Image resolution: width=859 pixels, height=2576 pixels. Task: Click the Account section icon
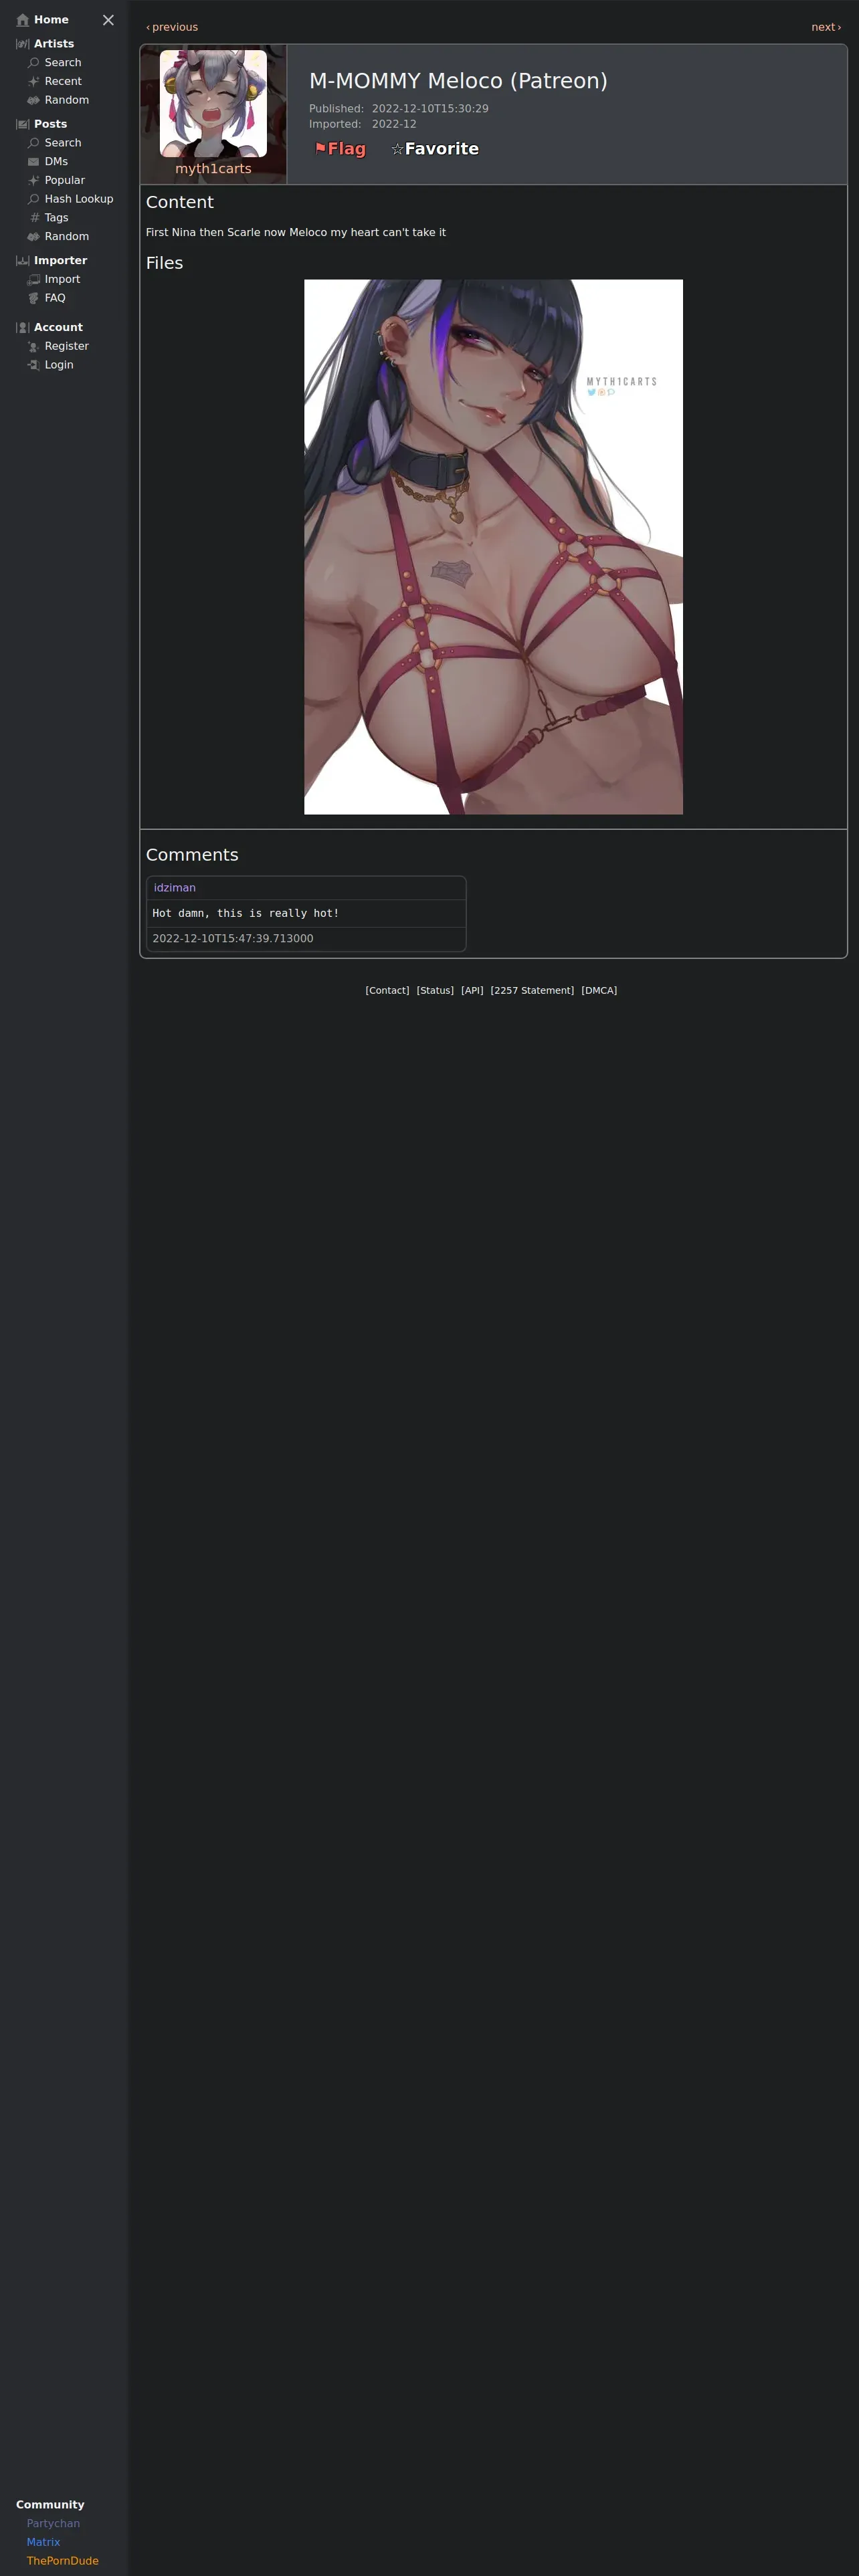click(x=23, y=328)
